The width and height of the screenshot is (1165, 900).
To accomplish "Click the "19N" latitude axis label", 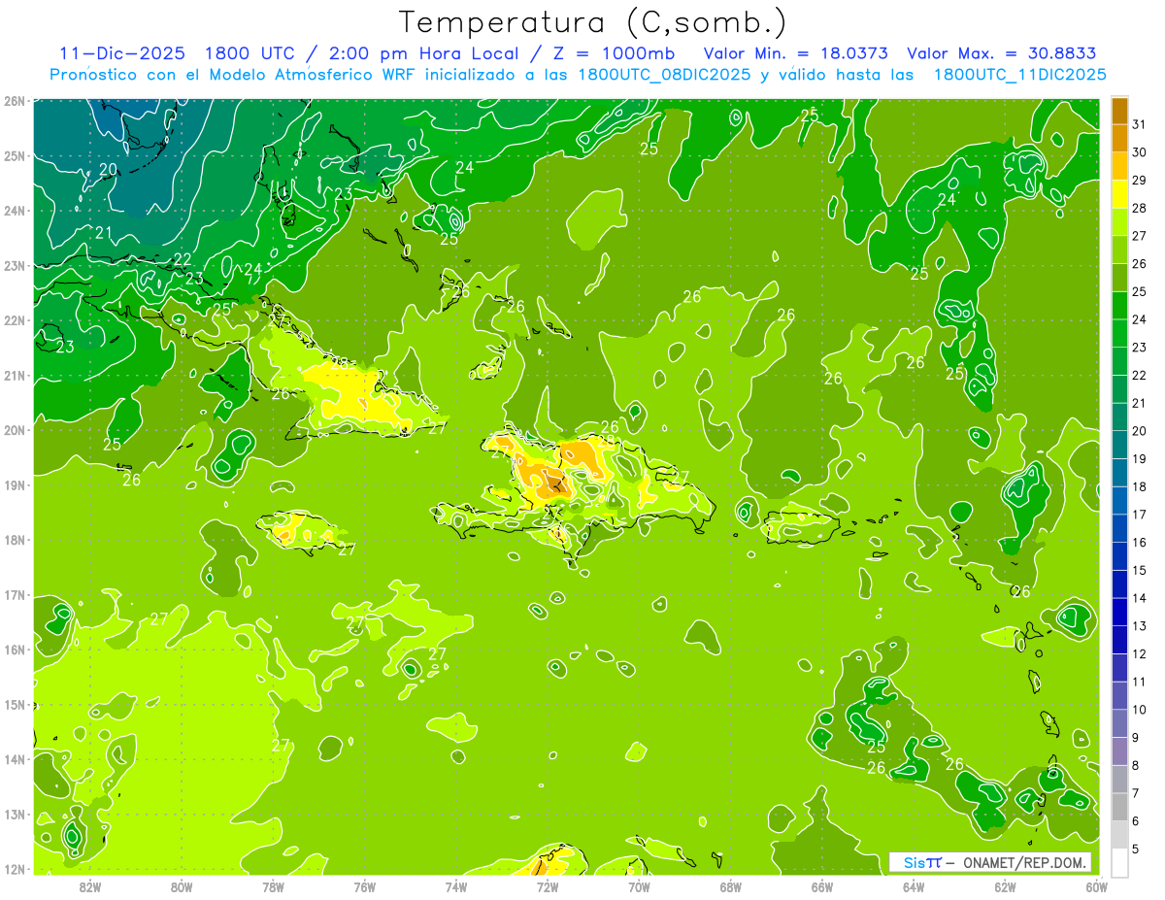I will click(x=15, y=484).
